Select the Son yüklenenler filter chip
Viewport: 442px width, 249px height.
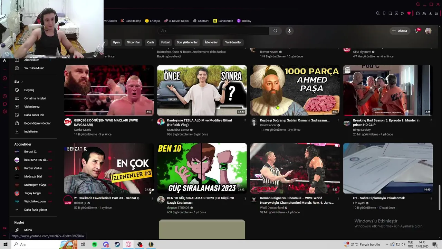[187, 42]
